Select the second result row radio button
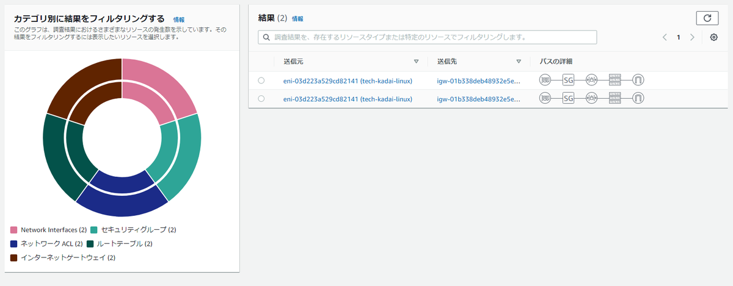The height and width of the screenshot is (286, 733). pyautogui.click(x=261, y=98)
